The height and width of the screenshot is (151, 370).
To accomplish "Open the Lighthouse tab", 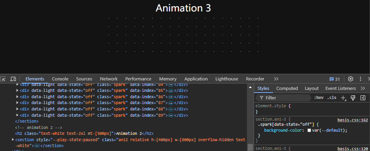I will pos(227,79).
